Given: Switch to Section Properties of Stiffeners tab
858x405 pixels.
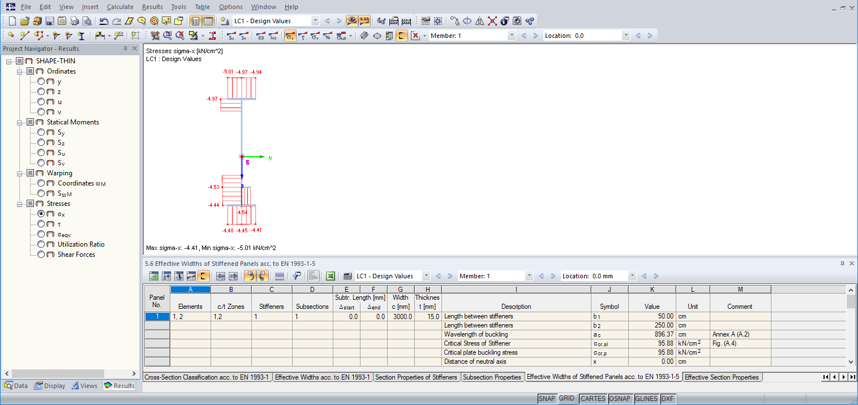Looking at the screenshot, I should (416, 377).
